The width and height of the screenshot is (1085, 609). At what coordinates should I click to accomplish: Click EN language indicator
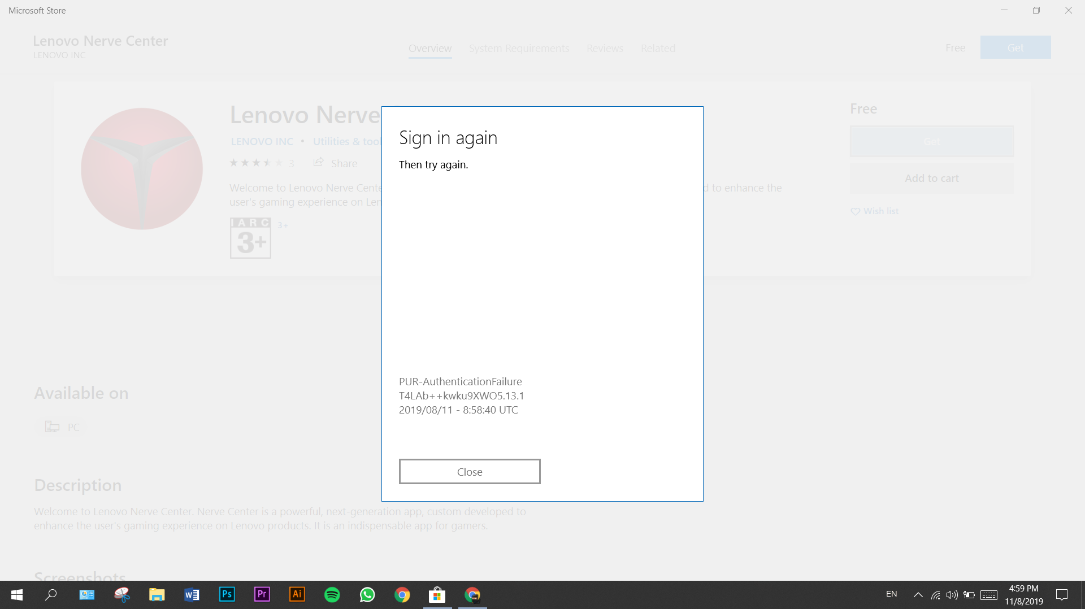click(892, 594)
